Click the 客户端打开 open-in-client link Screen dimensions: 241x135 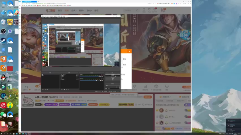(147, 104)
